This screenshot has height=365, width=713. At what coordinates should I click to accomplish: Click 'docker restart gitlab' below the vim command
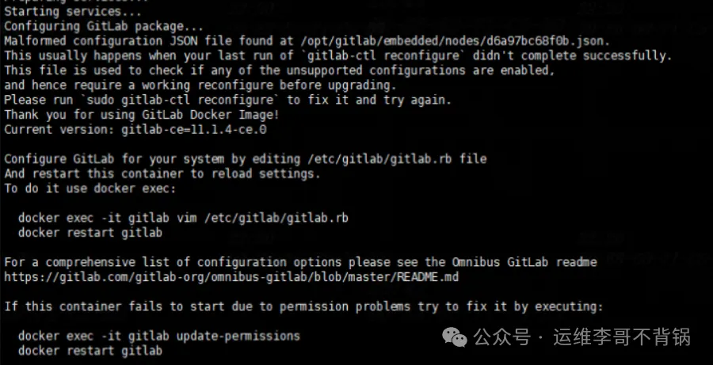(90, 233)
